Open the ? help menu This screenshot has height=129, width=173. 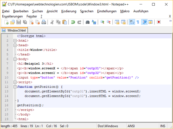point(41,16)
